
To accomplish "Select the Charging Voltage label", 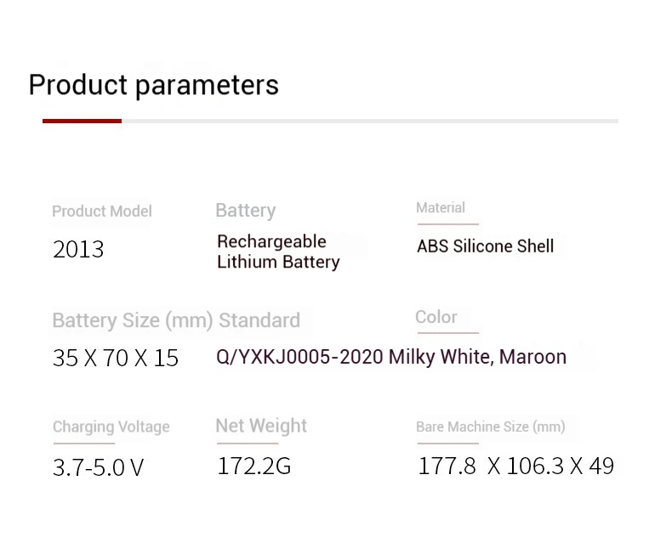I will pyautogui.click(x=111, y=427).
